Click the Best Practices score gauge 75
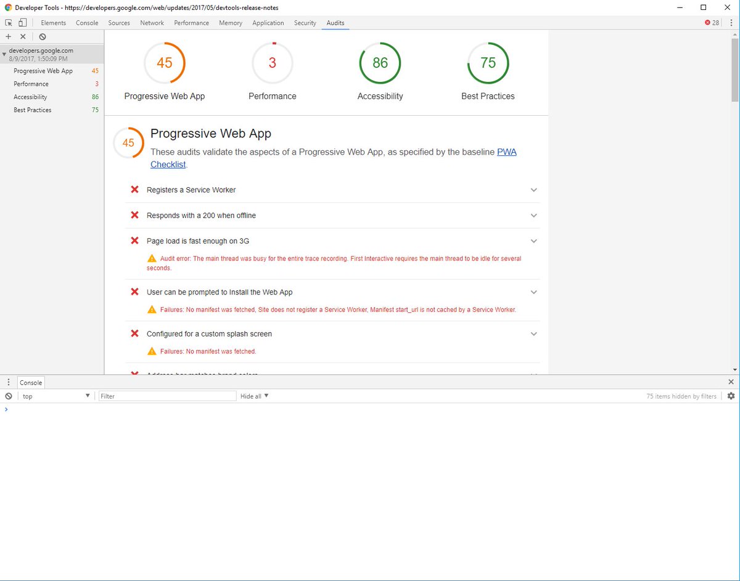This screenshot has height=581, width=740. (488, 63)
